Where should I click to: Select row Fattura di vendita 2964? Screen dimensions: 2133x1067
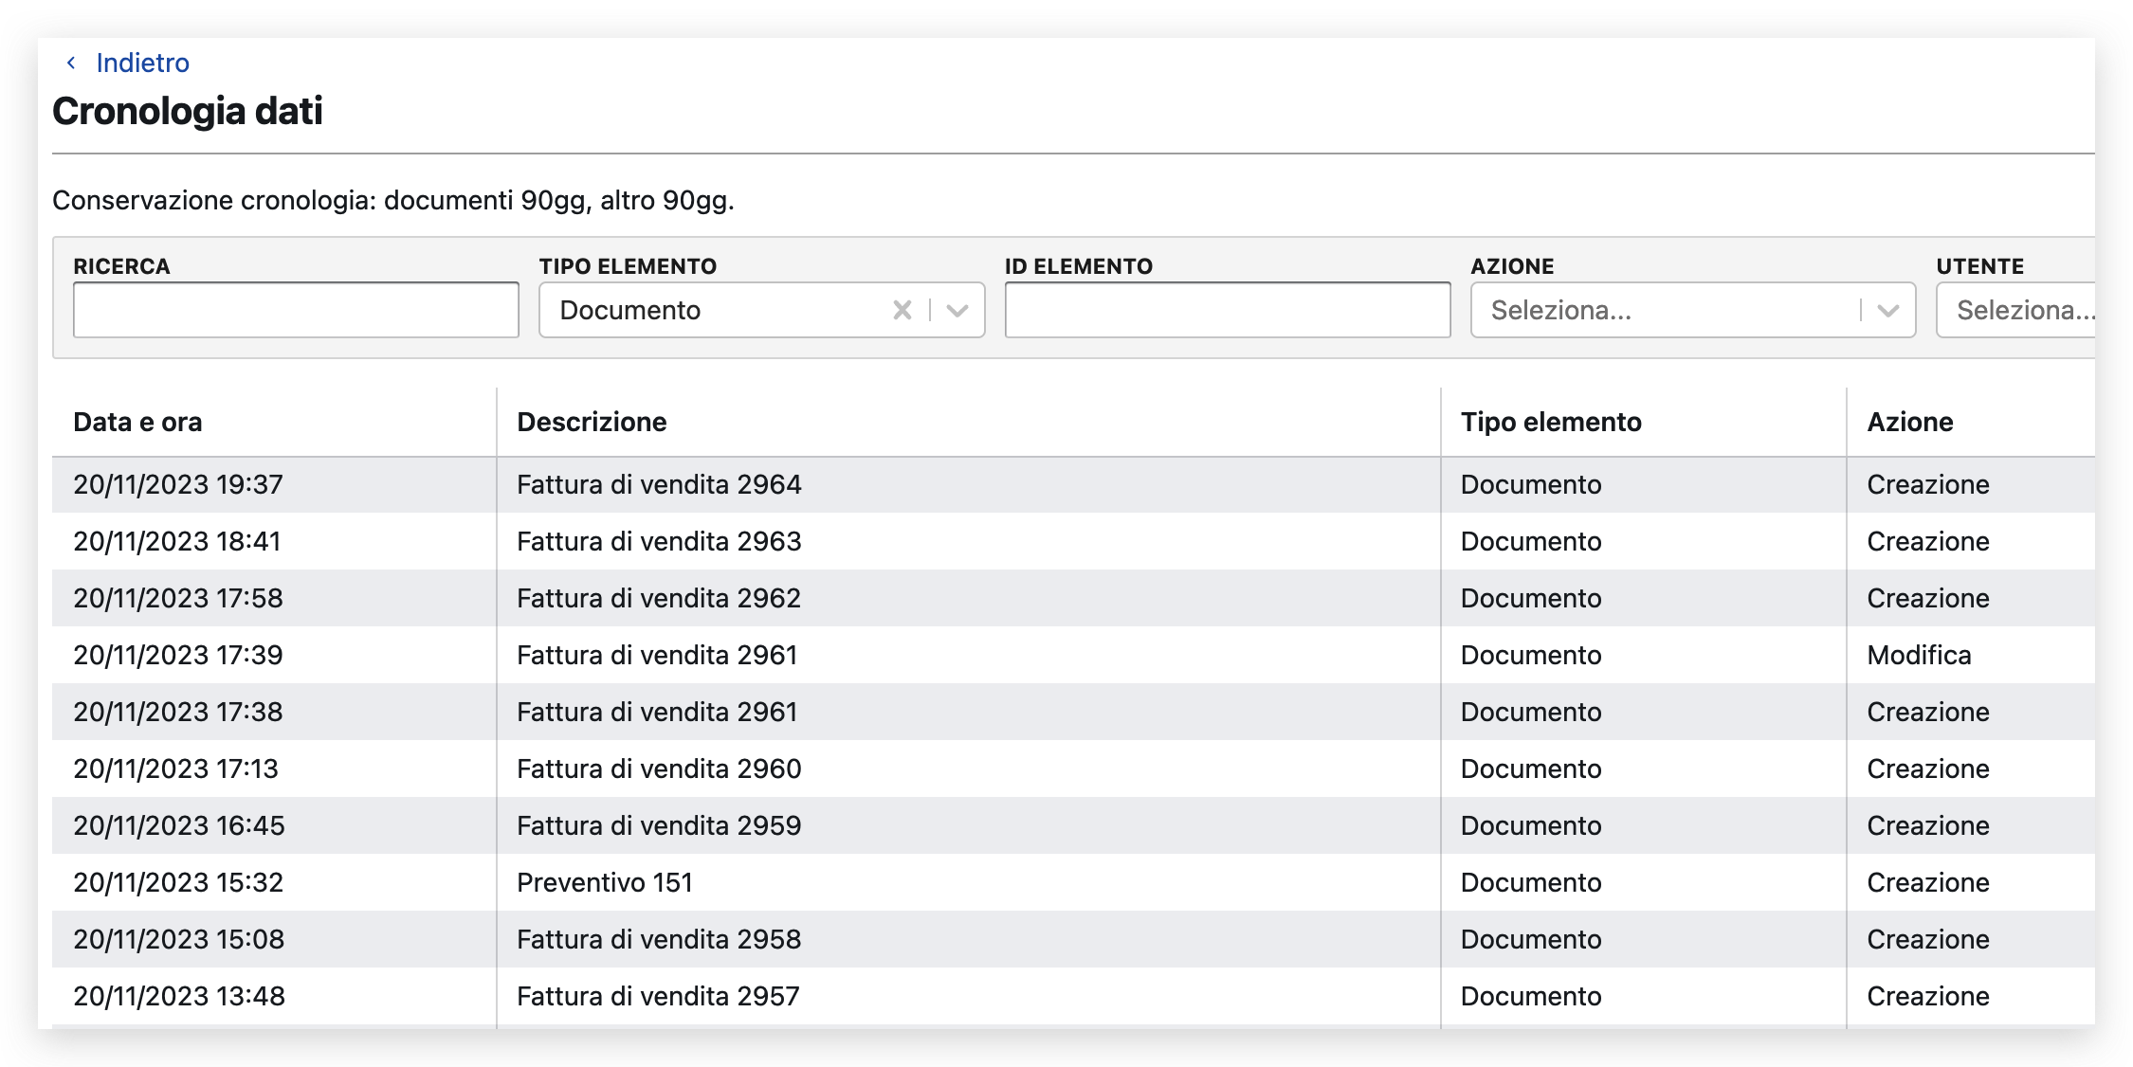(x=659, y=484)
